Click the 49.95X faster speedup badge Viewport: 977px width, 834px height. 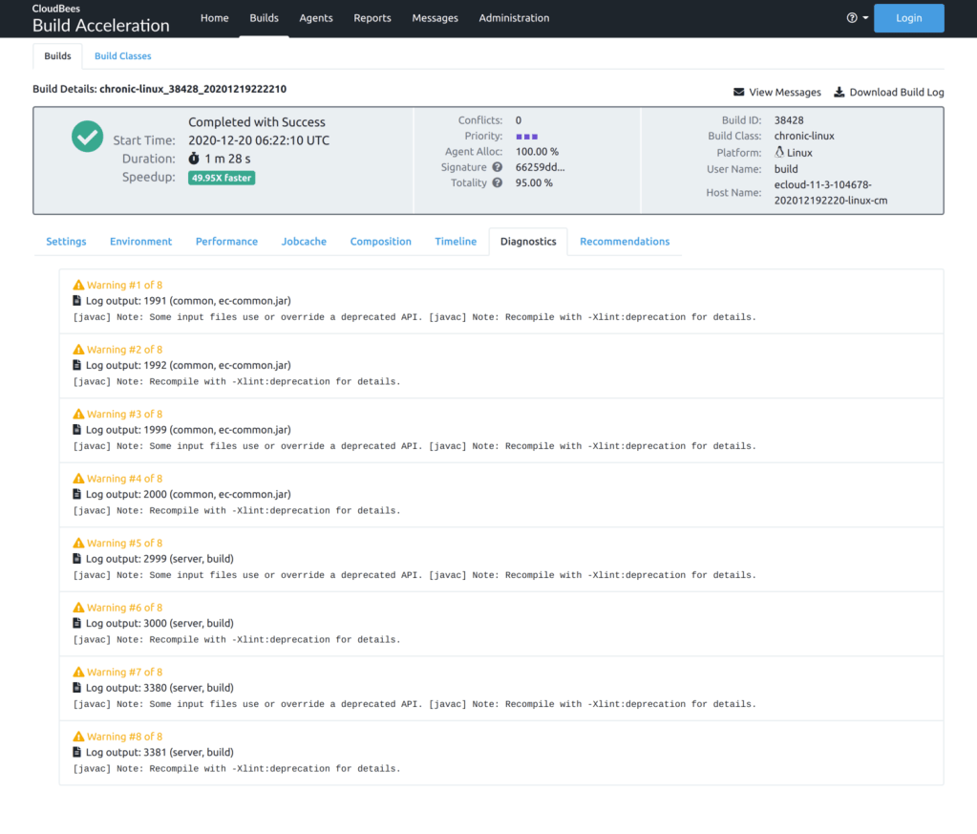pos(222,178)
